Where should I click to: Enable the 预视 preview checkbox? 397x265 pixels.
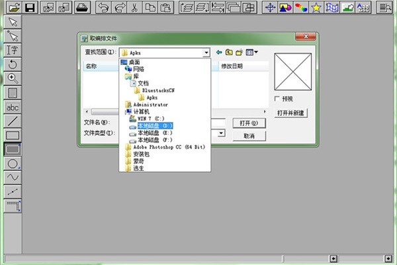click(x=277, y=99)
